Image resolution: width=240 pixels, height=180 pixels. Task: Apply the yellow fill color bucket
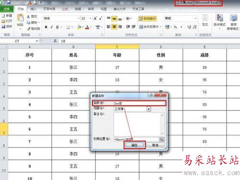(x=79, y=27)
